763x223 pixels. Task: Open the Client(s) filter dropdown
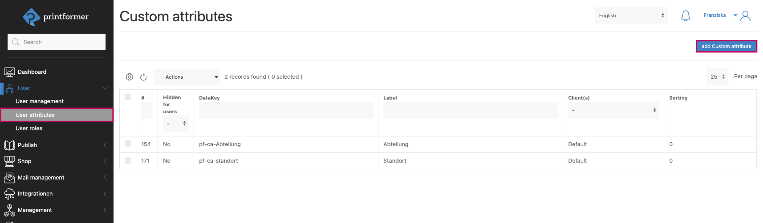pos(613,110)
